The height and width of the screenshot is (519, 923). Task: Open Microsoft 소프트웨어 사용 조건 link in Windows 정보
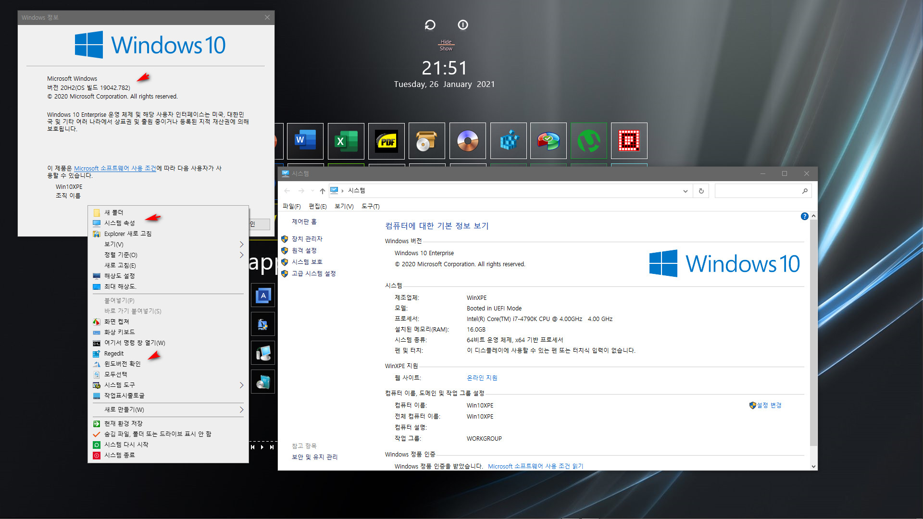[115, 168]
